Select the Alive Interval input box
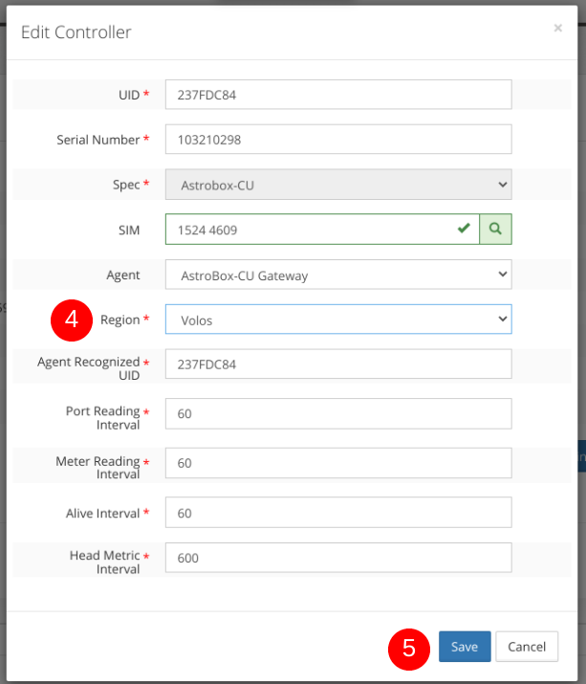 point(338,513)
